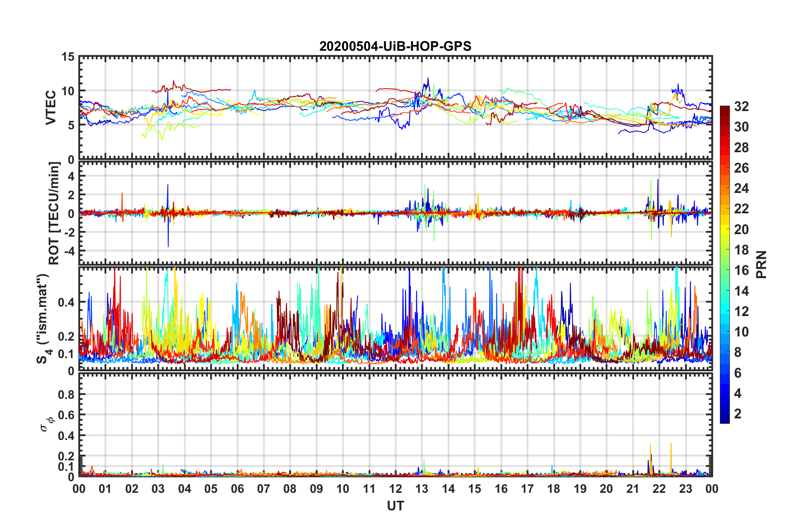Click UT hour tick label 17
This screenshot has height=529, width=791.
527,489
